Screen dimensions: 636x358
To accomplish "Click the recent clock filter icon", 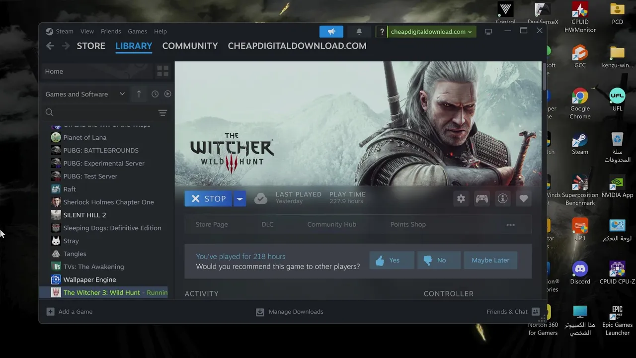I will tap(155, 94).
